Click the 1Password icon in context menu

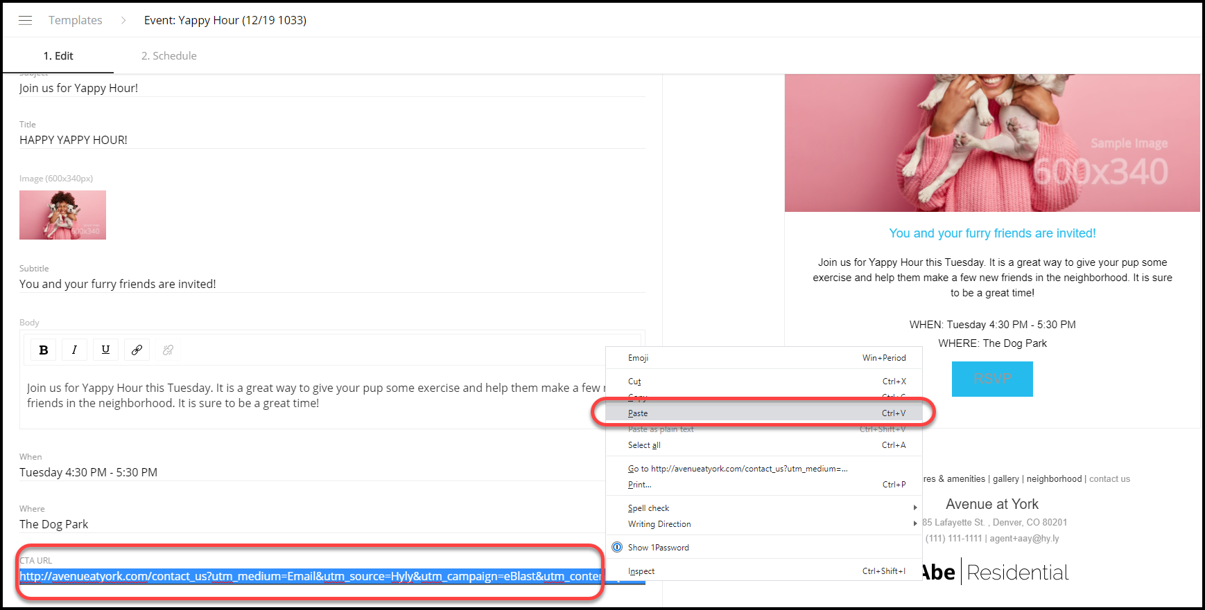[x=617, y=547]
